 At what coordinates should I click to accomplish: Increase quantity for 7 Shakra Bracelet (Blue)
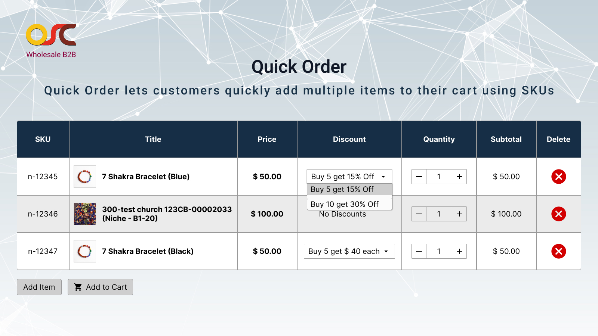click(459, 177)
